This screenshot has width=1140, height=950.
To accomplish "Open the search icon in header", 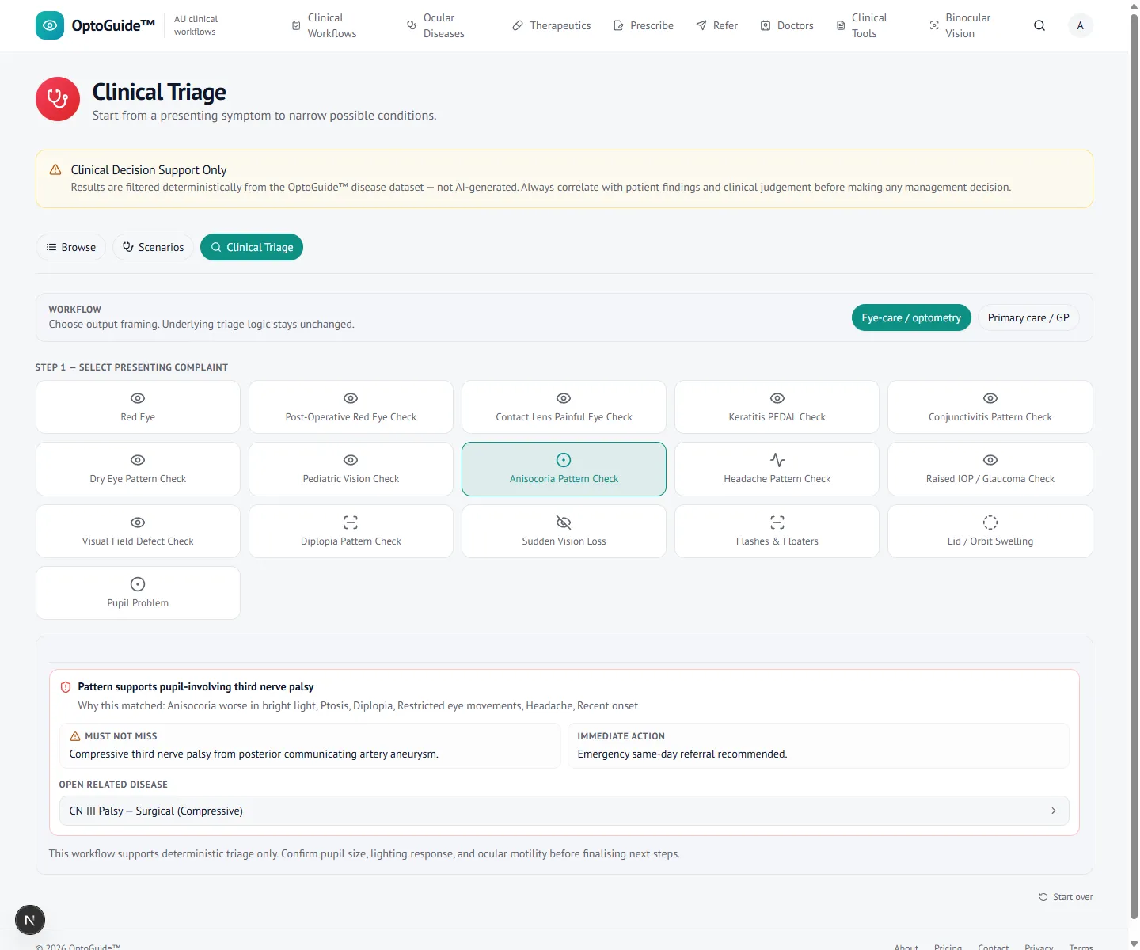I will click(x=1039, y=25).
